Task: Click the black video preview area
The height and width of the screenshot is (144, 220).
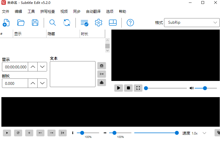Action: (166, 55)
